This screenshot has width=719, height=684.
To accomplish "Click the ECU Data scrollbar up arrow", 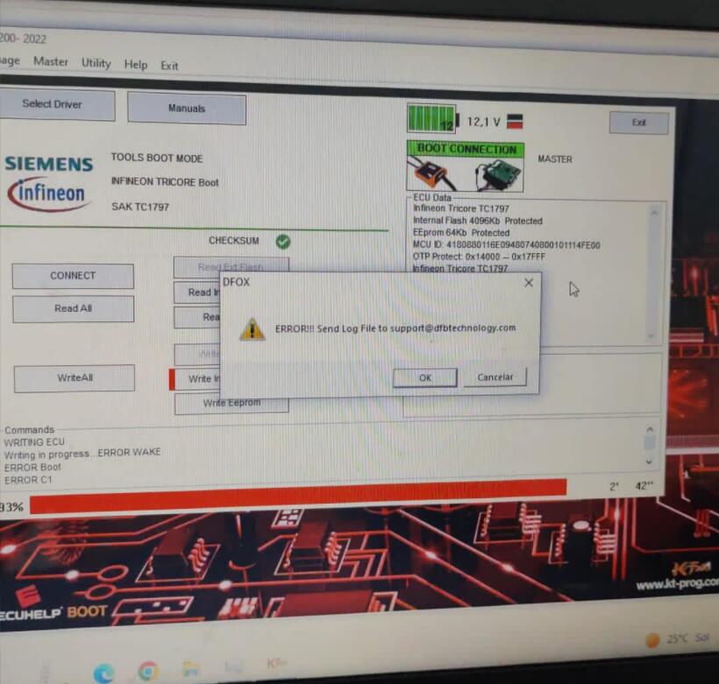I will (654, 213).
